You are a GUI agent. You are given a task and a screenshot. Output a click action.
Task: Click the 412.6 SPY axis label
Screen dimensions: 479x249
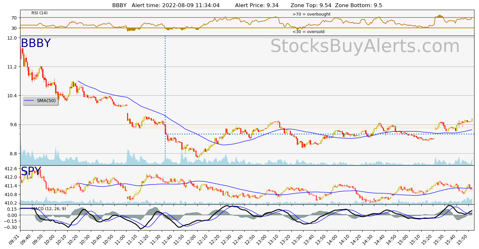11,169
